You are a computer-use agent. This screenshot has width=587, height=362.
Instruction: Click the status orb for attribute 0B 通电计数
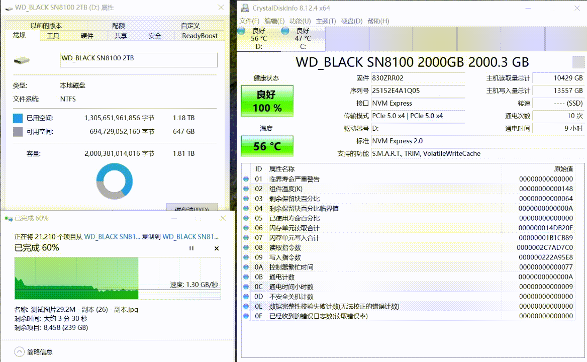pos(246,277)
